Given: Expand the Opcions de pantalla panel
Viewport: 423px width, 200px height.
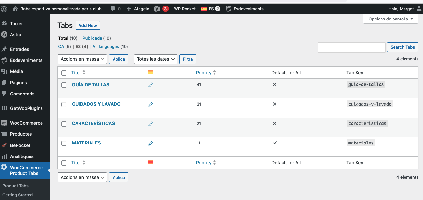Looking at the screenshot, I should click(391, 19).
